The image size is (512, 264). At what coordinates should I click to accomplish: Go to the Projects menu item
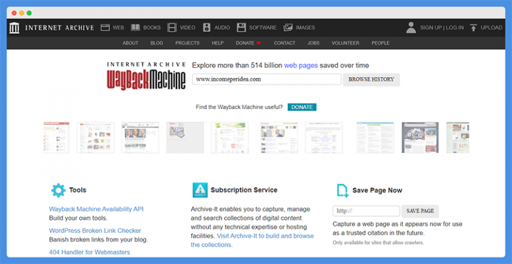(187, 43)
